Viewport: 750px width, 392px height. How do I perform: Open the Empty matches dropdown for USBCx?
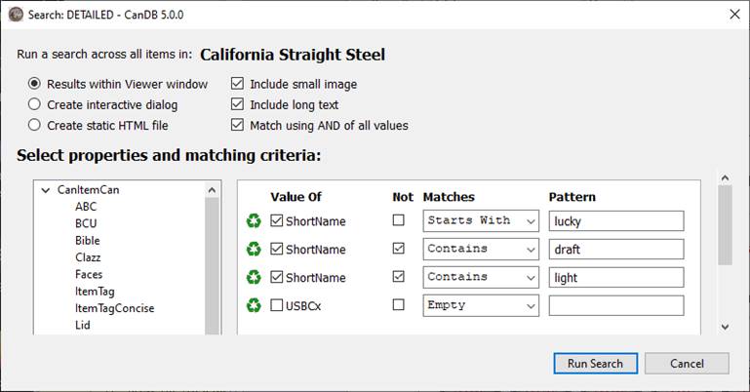coord(481,305)
